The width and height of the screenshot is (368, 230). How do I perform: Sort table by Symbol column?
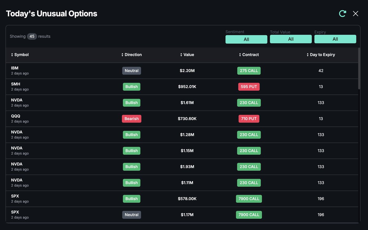[20, 55]
